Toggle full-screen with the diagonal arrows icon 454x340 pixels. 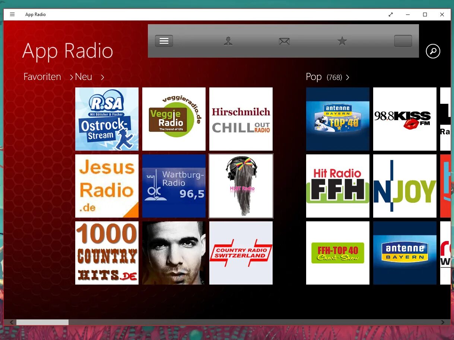pyautogui.click(x=391, y=15)
